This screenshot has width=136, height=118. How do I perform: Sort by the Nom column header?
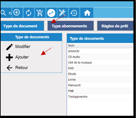[100, 45]
